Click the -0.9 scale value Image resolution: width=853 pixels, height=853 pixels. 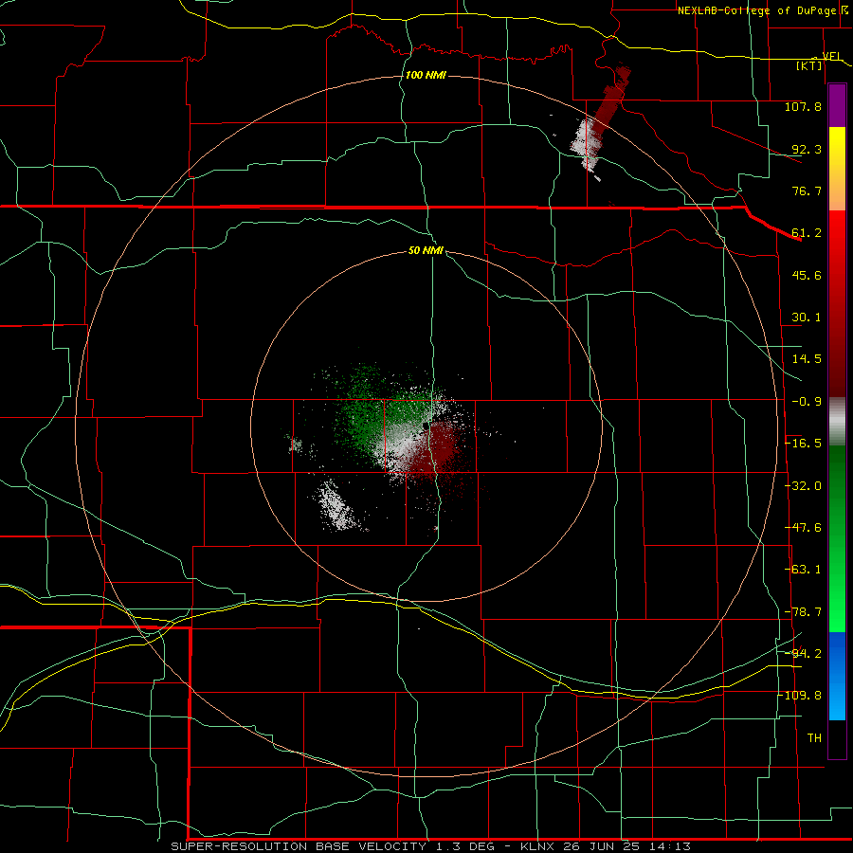coord(807,402)
